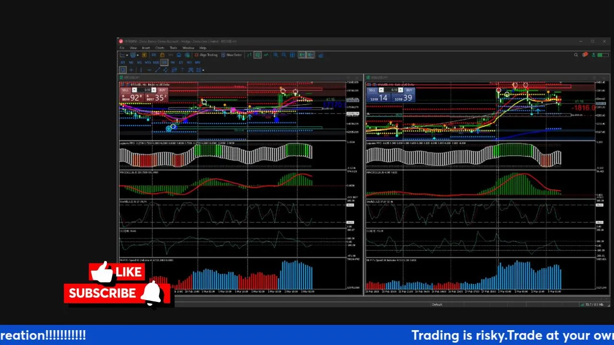Select the horizontal line drawing tool
This screenshot has height=345, width=614.
pyautogui.click(x=149, y=70)
